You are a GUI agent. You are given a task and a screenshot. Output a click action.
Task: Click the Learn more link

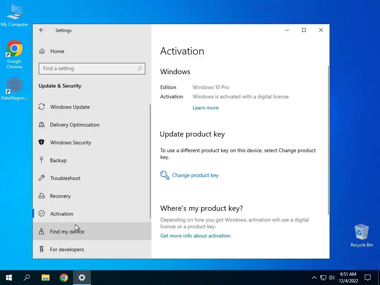click(x=206, y=108)
